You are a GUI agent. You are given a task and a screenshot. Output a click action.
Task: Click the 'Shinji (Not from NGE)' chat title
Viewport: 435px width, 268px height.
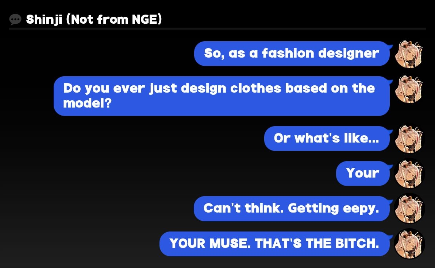[x=94, y=19]
